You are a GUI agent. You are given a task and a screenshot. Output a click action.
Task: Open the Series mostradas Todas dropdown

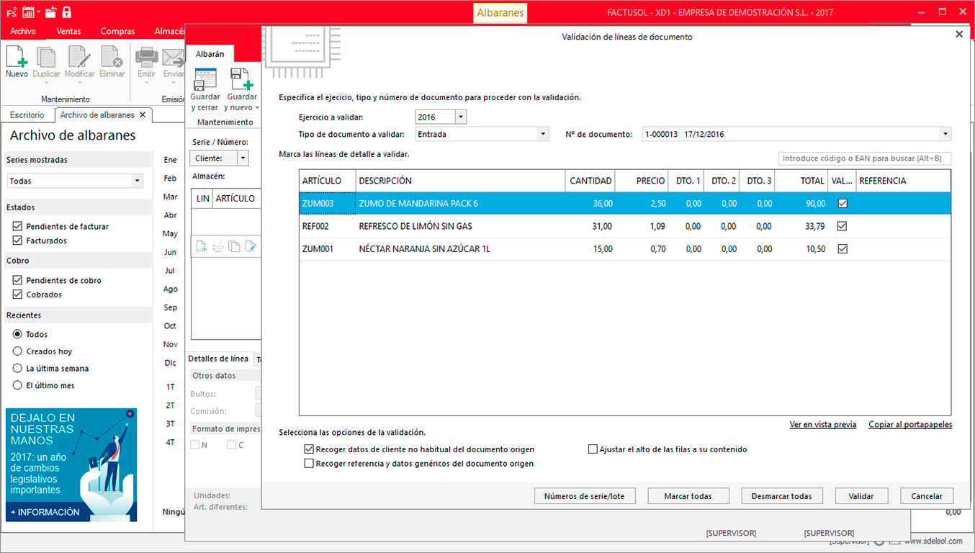(137, 181)
